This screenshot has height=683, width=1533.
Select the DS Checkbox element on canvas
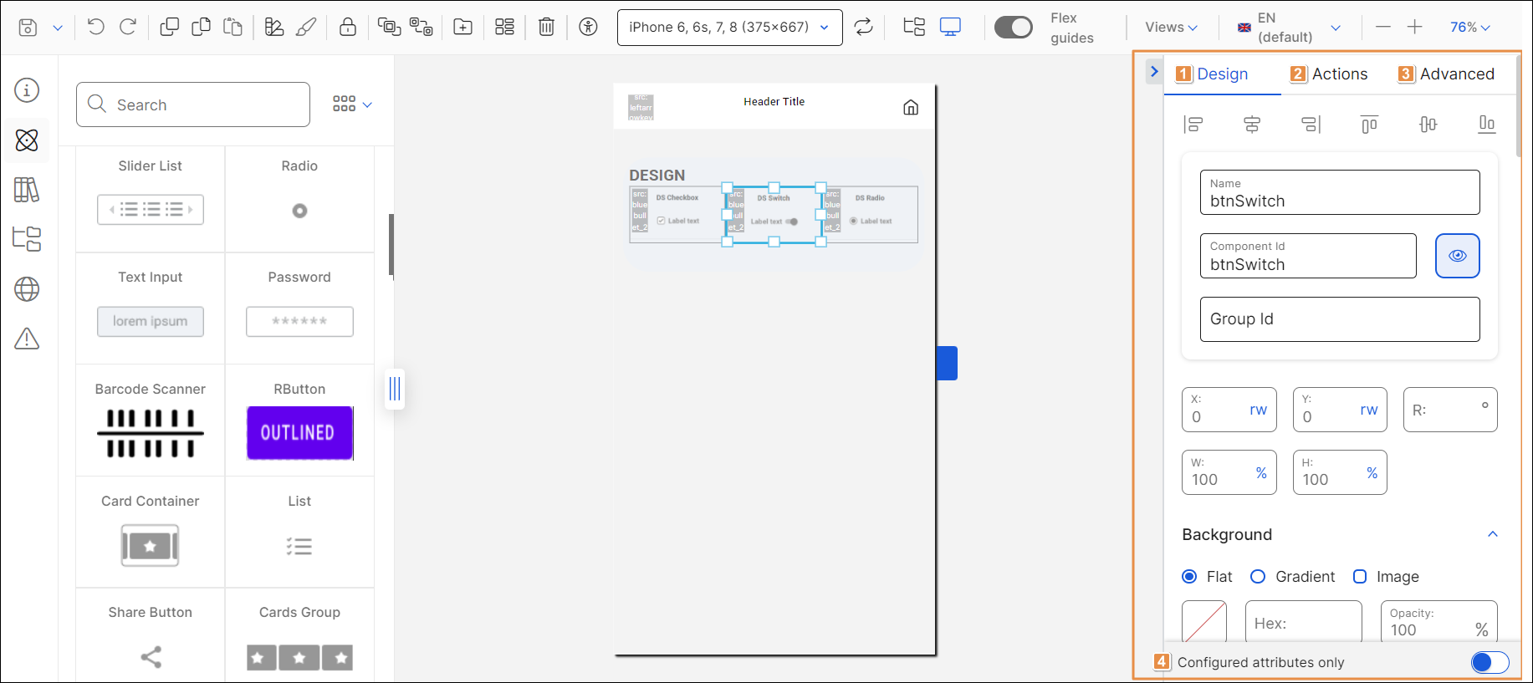[x=677, y=215]
